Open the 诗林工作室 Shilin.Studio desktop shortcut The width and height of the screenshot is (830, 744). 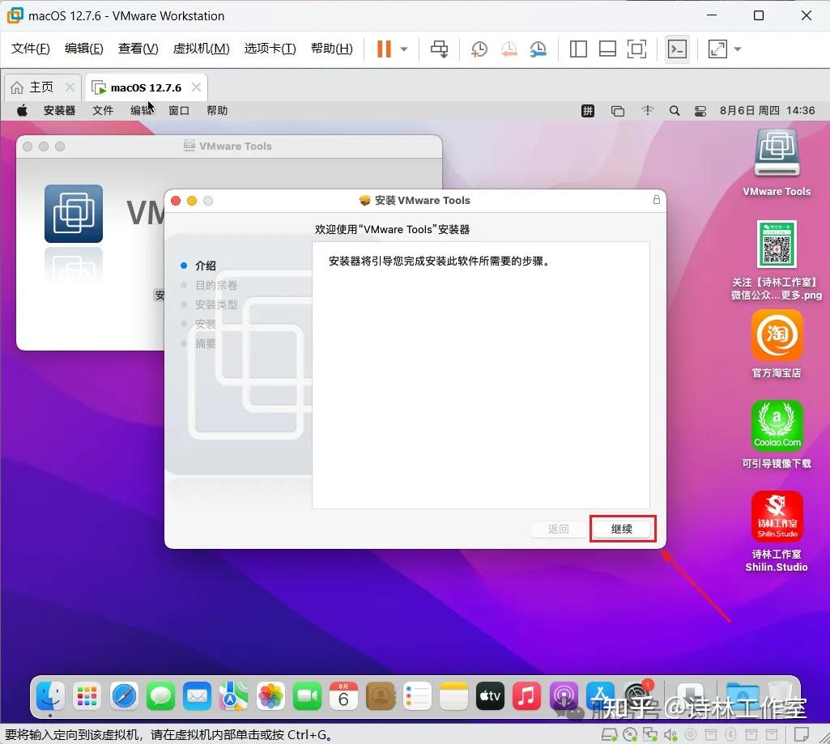coord(777,531)
